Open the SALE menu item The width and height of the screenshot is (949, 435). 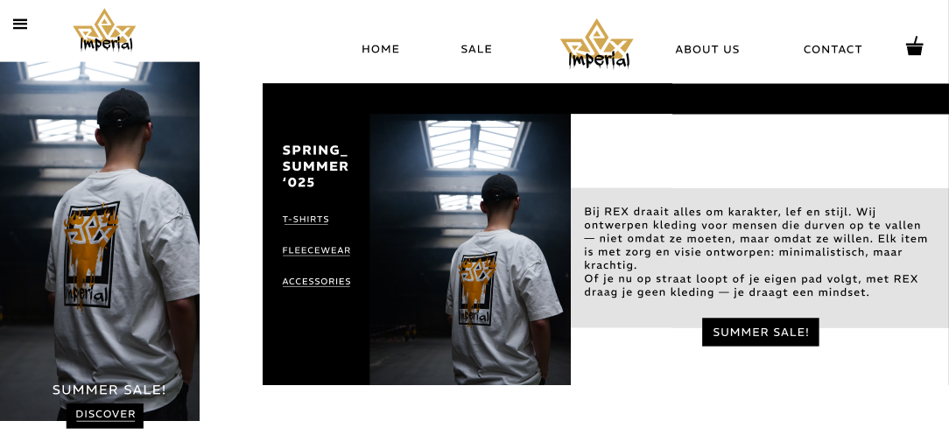click(x=476, y=49)
